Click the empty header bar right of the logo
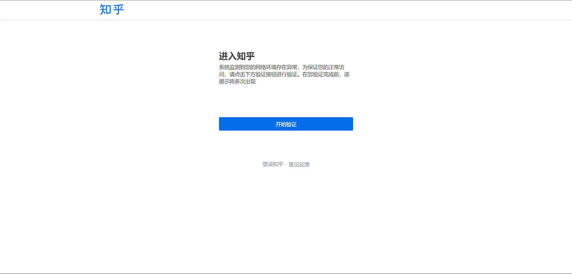Image resolution: width=572 pixels, height=274 pixels. tap(328, 10)
